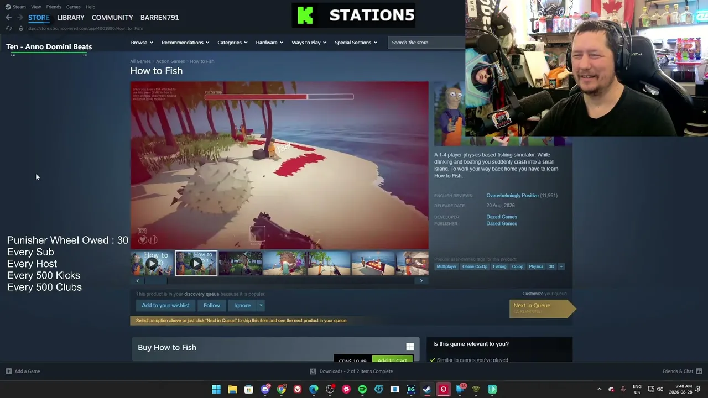The width and height of the screenshot is (708, 398).
Task: Select the Multiplayer tag
Action: (447, 266)
